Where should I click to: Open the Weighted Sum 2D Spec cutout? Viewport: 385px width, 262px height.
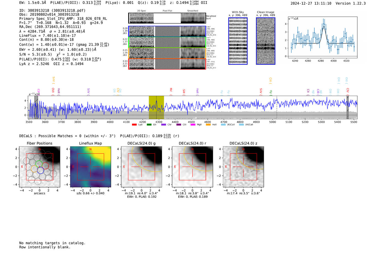click(141, 18)
